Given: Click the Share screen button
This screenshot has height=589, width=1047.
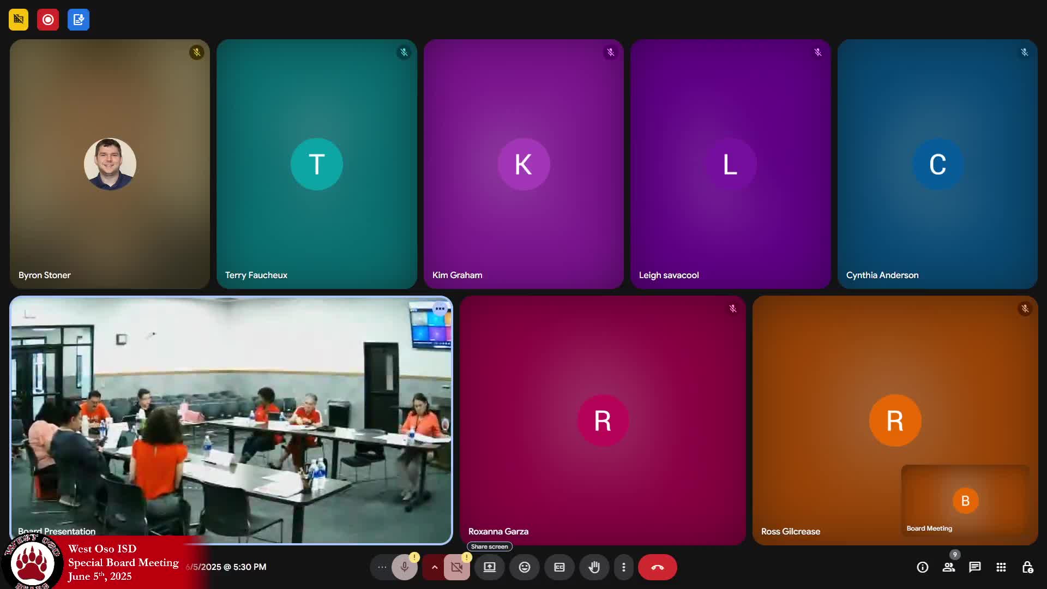Looking at the screenshot, I should point(489,567).
